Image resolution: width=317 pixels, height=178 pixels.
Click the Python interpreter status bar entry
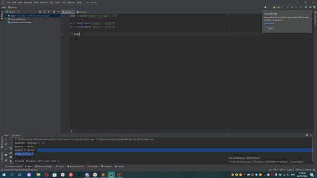click(304, 170)
